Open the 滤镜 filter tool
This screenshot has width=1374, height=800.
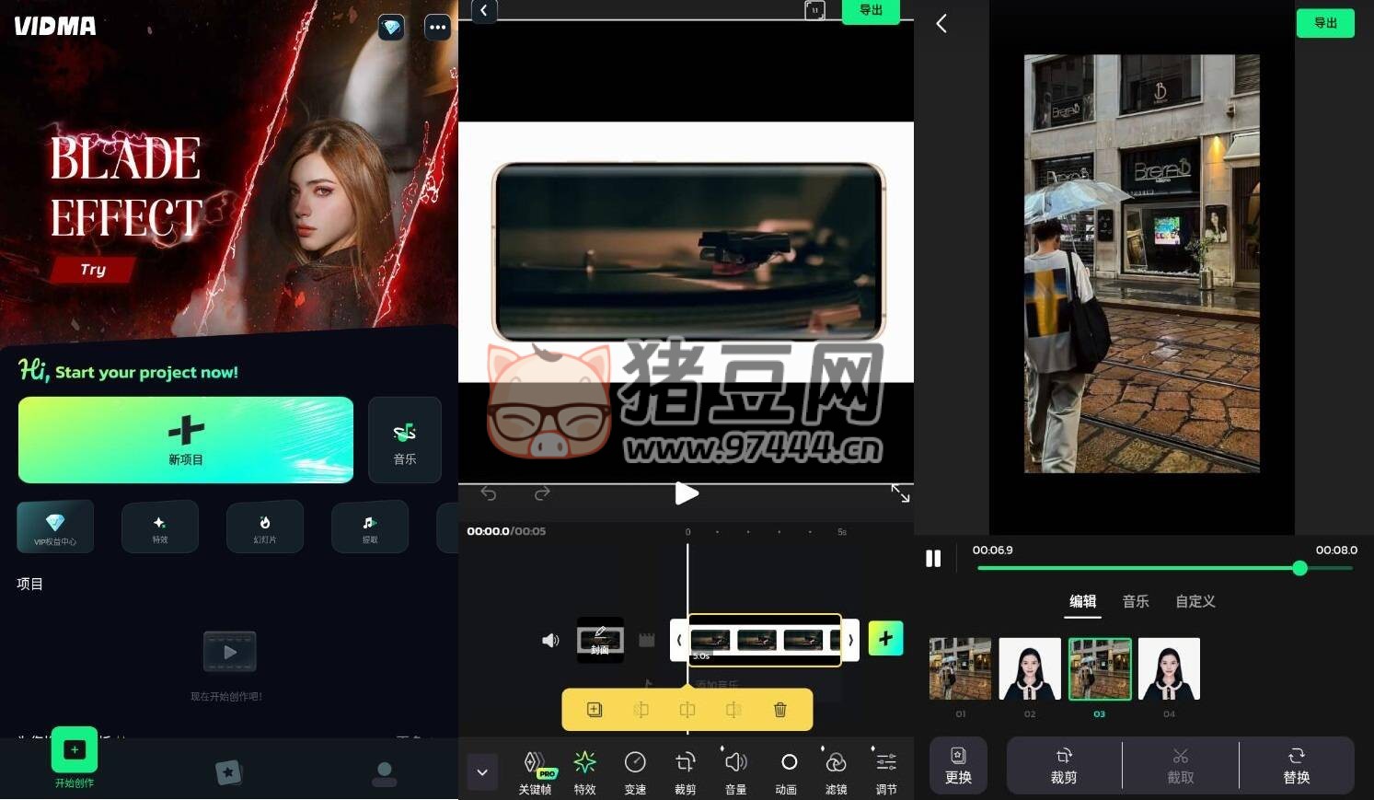pyautogui.click(x=836, y=770)
